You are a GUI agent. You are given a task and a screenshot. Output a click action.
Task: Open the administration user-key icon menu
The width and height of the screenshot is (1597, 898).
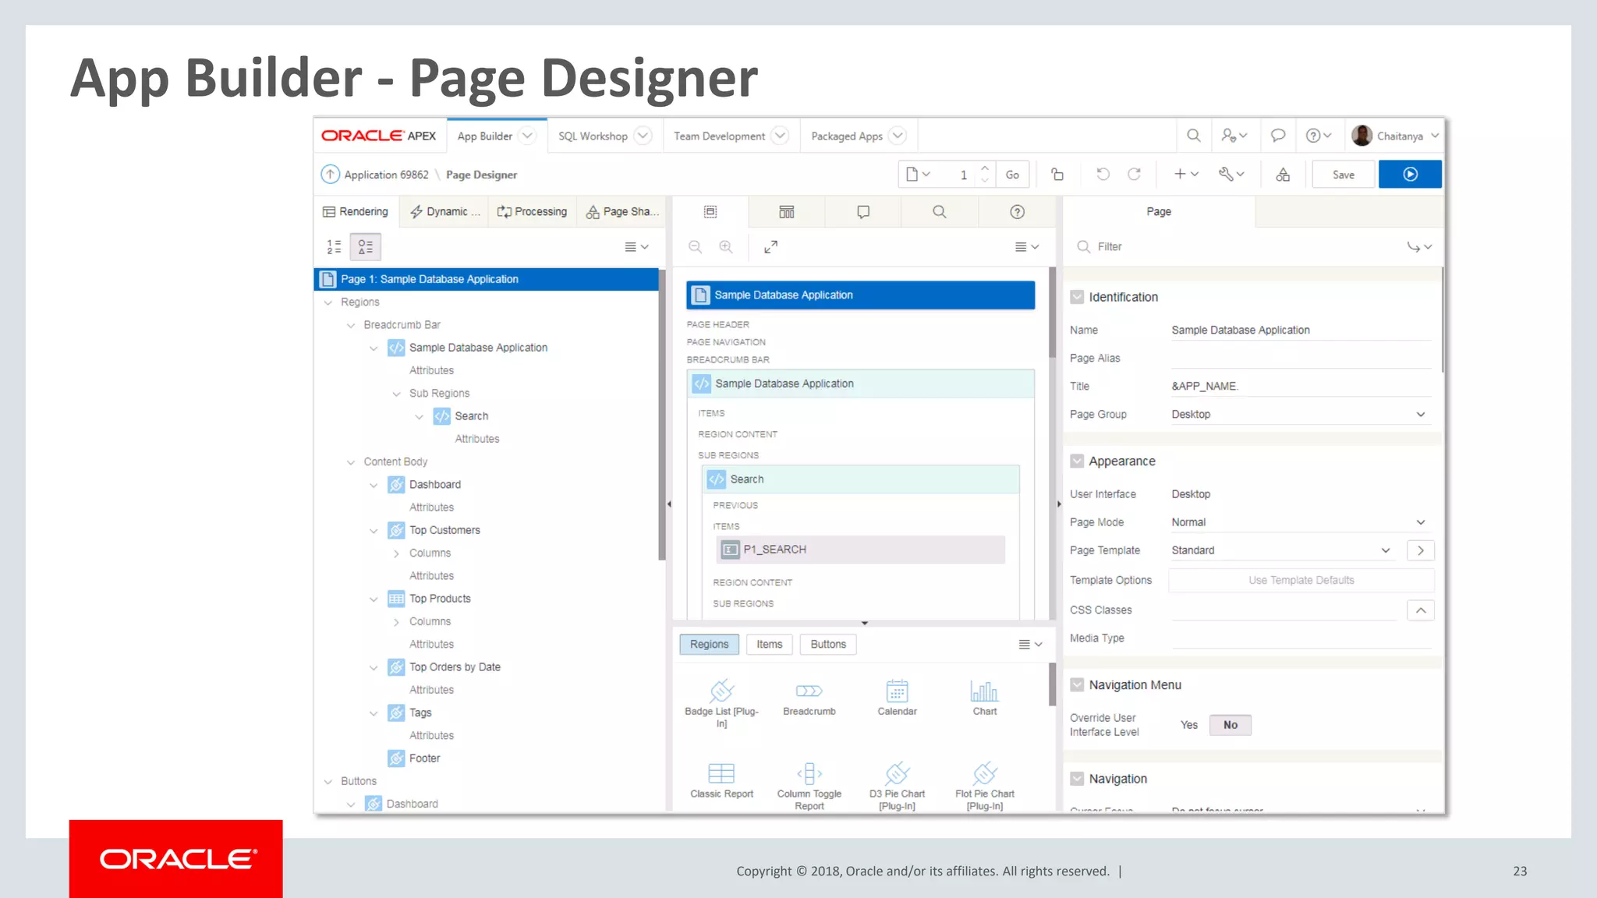click(1234, 136)
